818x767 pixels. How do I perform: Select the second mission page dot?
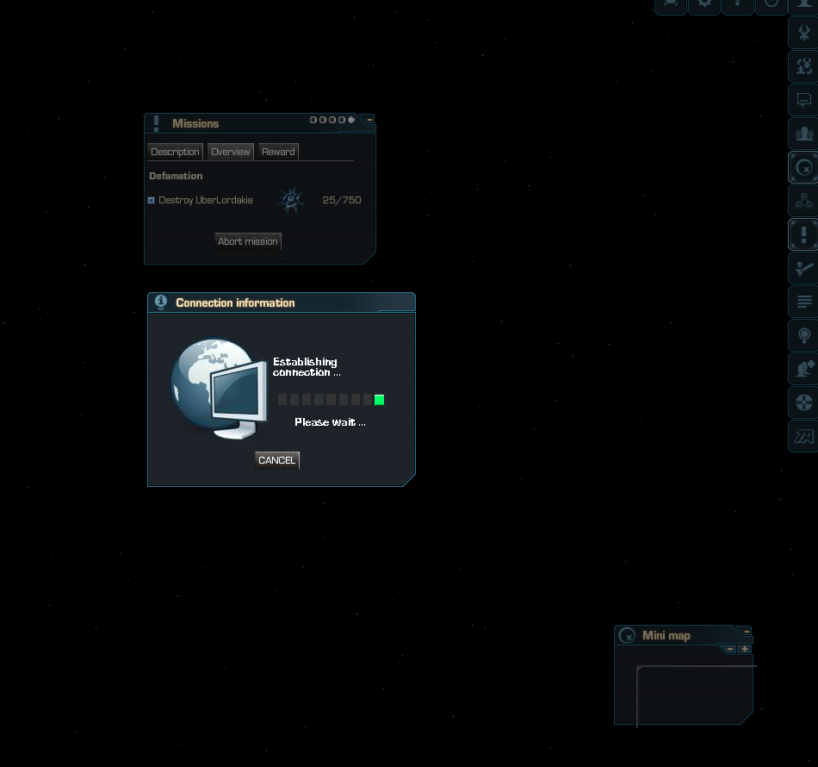pos(322,120)
